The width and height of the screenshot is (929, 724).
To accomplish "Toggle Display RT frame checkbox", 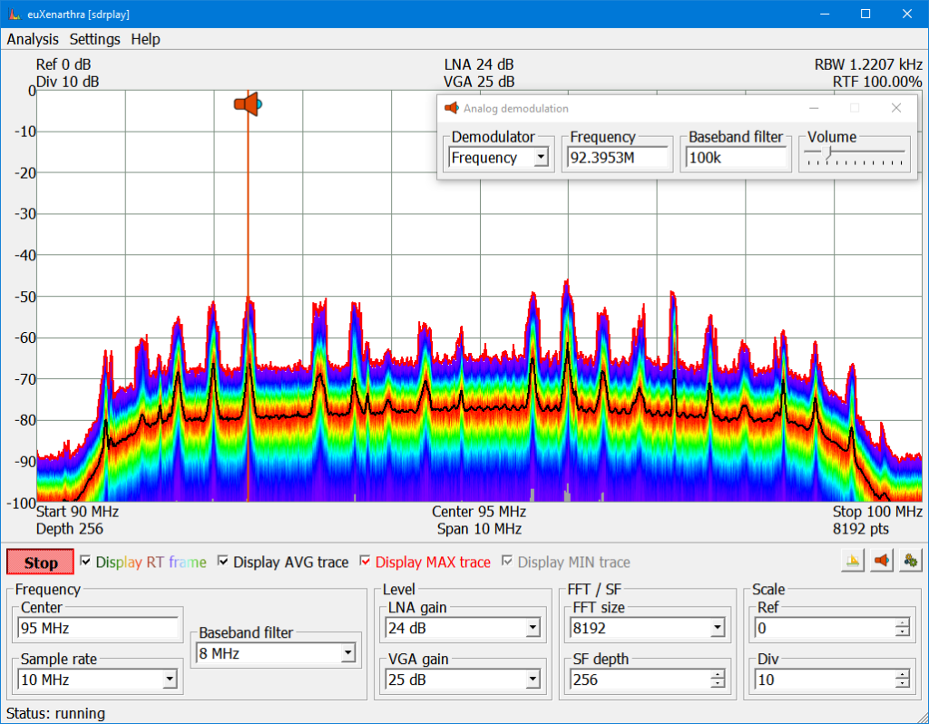I will [x=85, y=561].
